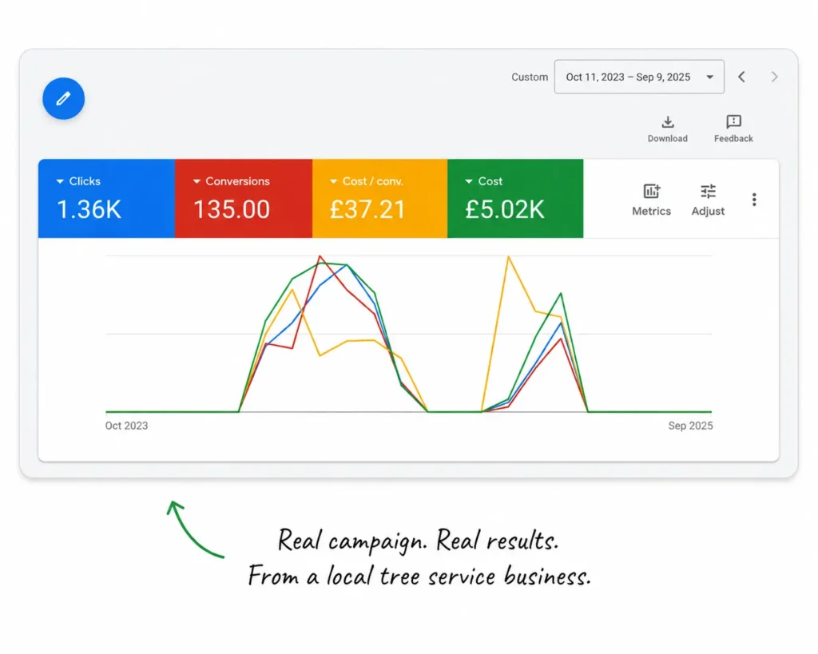Open Clicks metric dropdown

point(78,181)
